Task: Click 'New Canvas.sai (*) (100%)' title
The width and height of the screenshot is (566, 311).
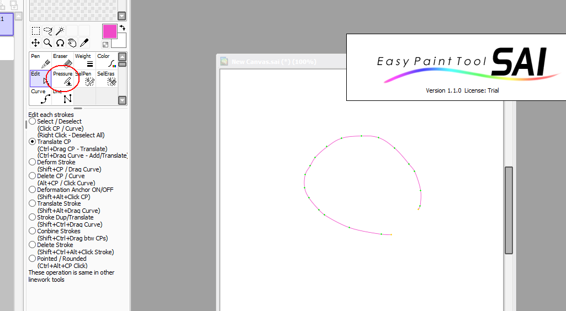Action: (274, 62)
